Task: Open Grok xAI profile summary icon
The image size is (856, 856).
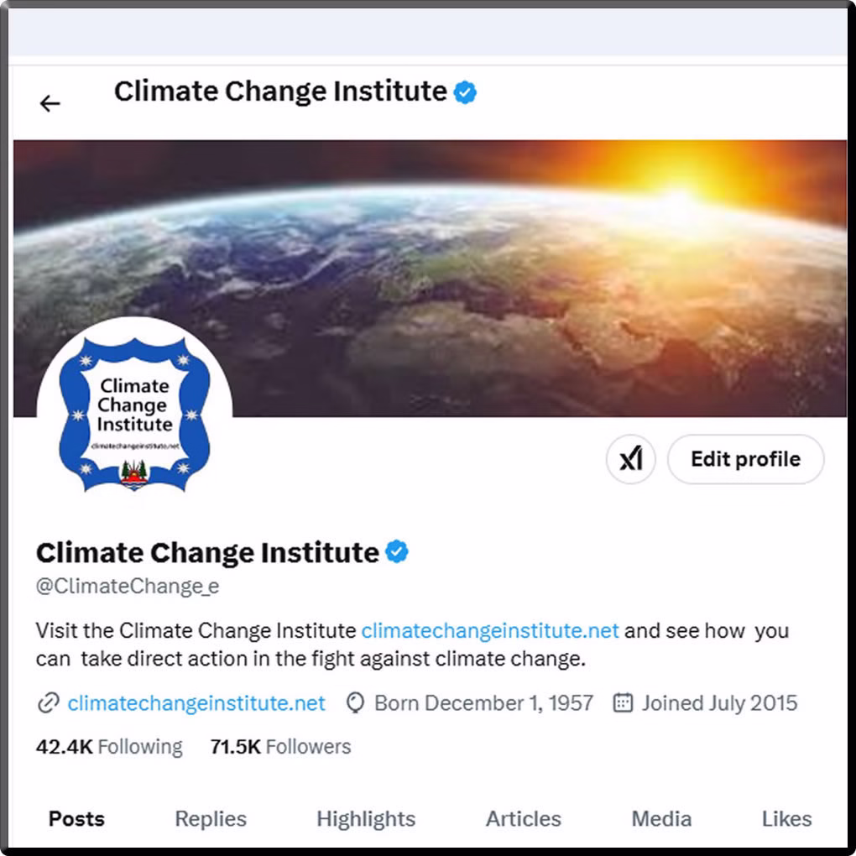Action: 630,459
